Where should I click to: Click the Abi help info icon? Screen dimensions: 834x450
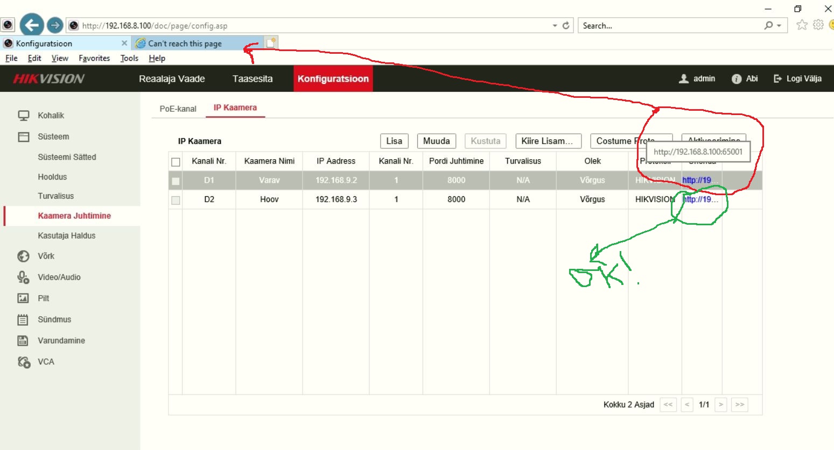pyautogui.click(x=736, y=79)
